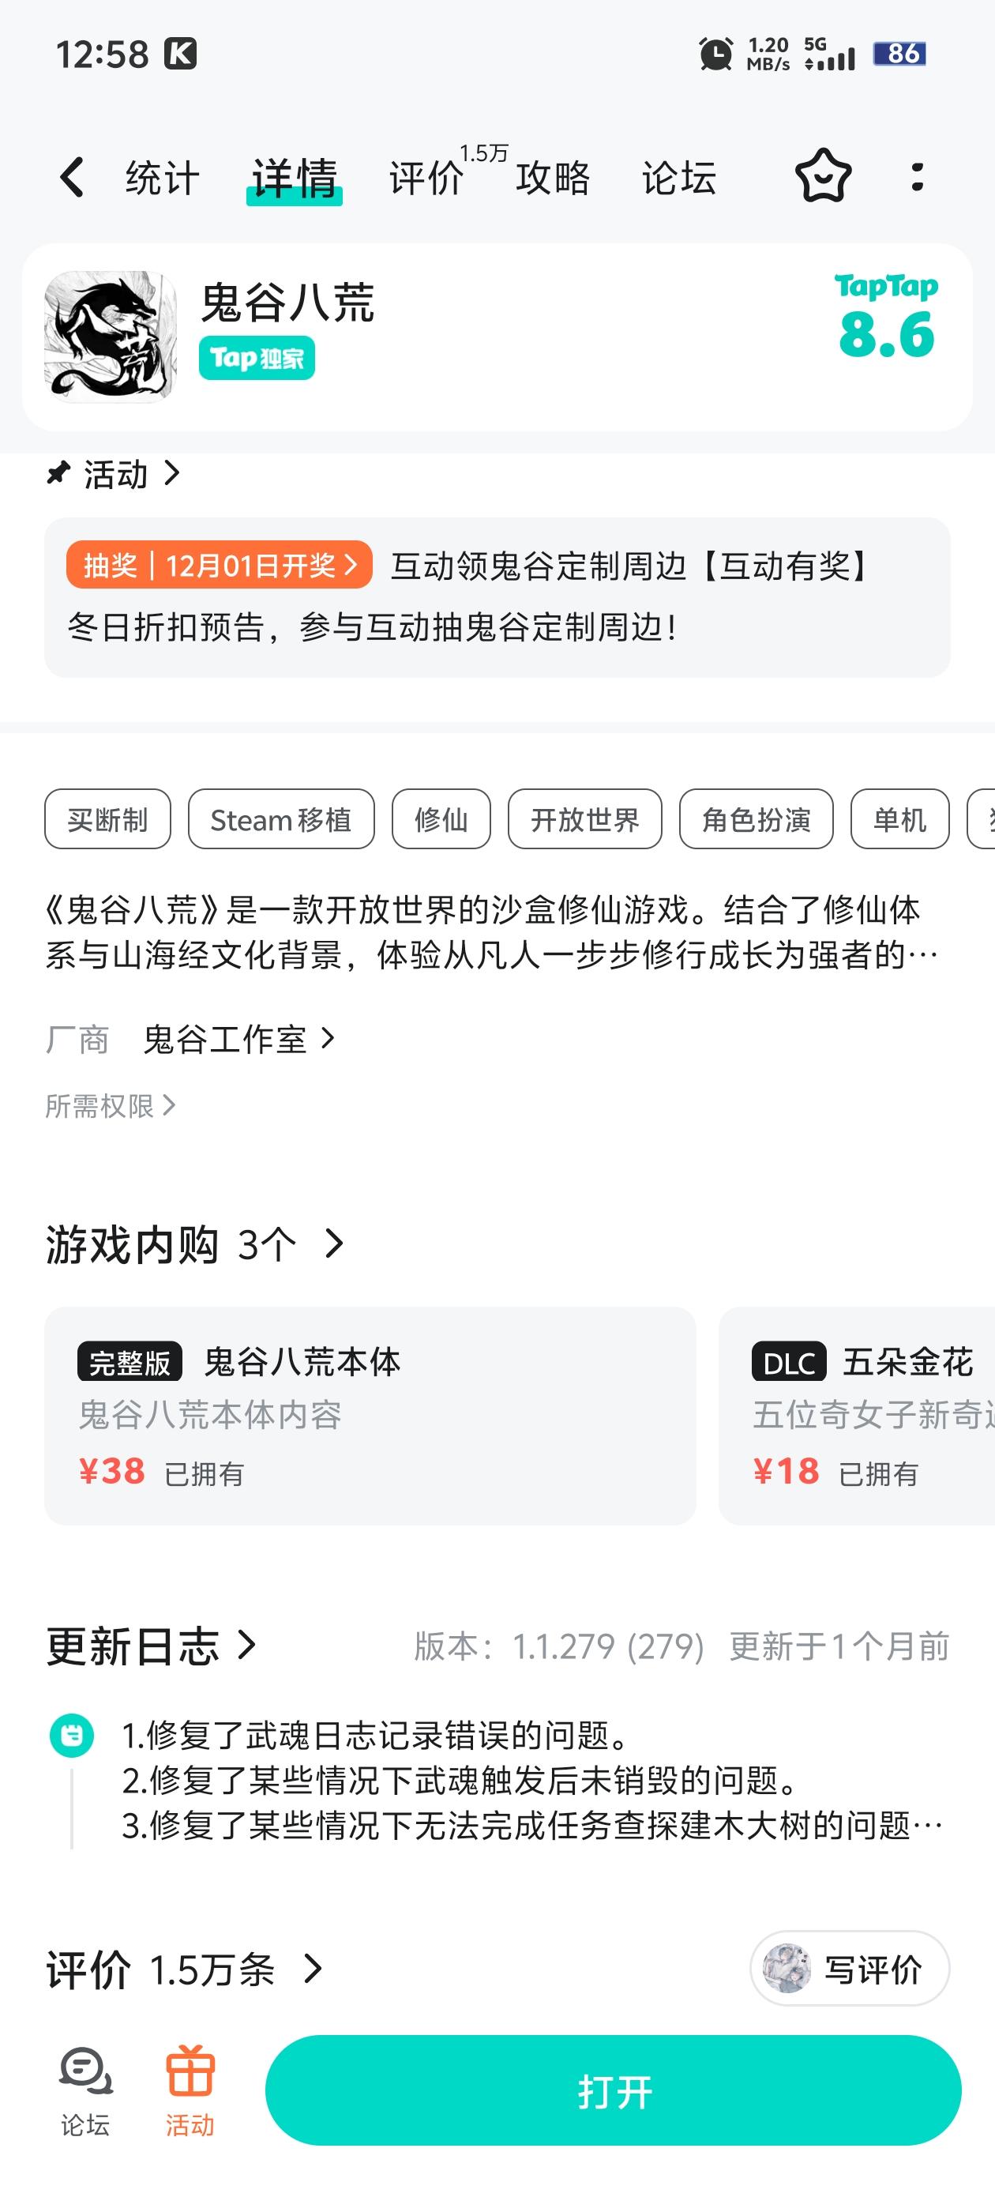Select the Steam移植 tag
The height and width of the screenshot is (2212, 995).
[280, 819]
